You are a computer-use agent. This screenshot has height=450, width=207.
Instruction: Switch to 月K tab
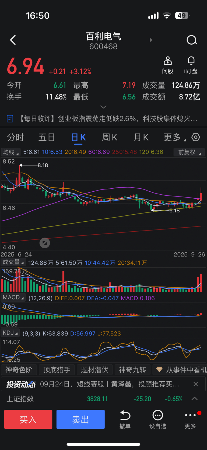point(141,137)
